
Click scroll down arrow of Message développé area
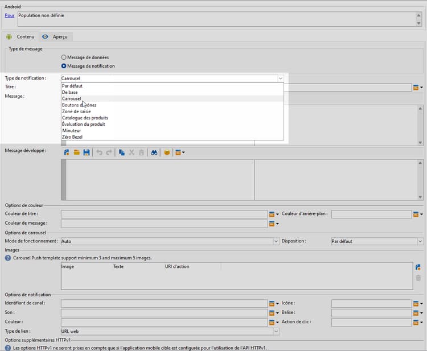pos(420,197)
